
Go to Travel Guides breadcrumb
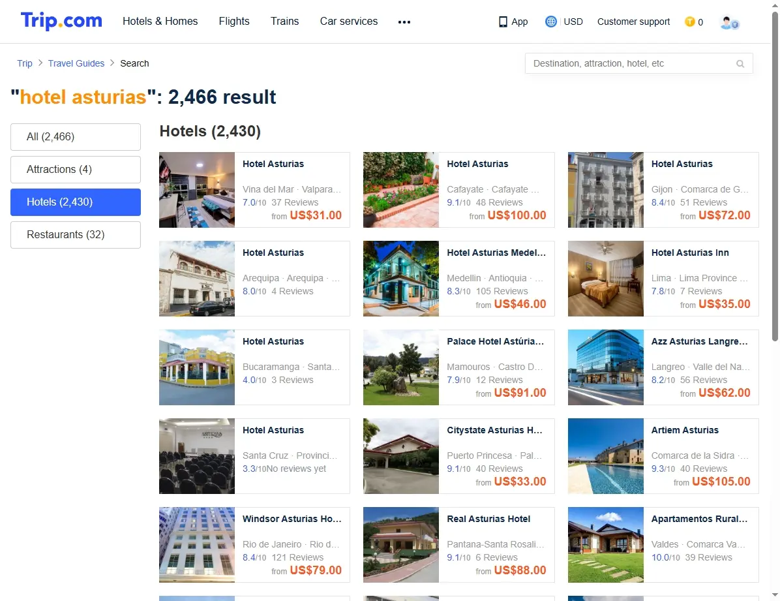pyautogui.click(x=76, y=63)
